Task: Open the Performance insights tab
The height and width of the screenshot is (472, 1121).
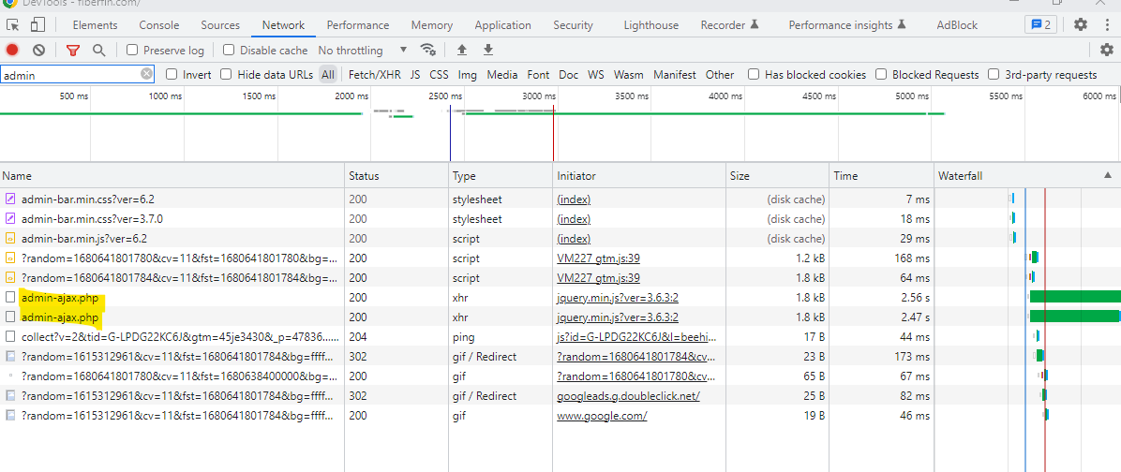Action: 848,25
